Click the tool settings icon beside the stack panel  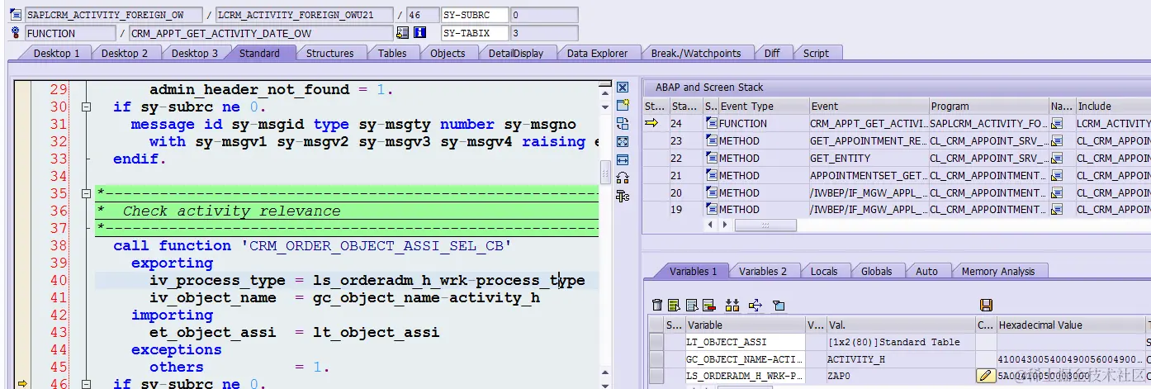[x=623, y=196]
